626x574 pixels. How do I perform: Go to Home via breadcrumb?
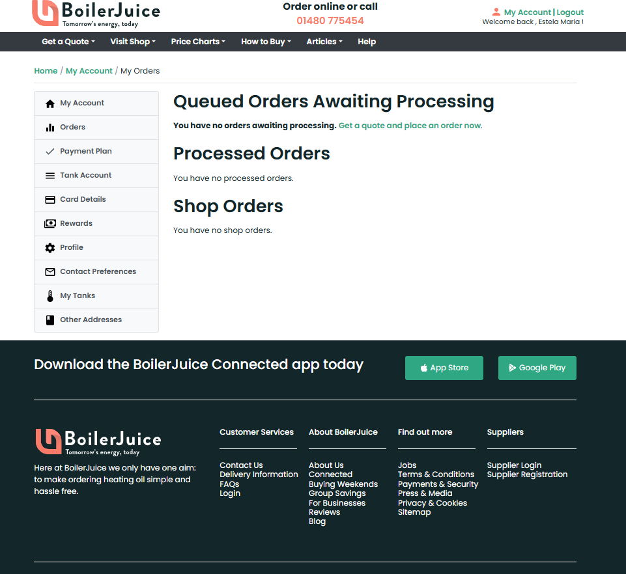[x=46, y=70]
